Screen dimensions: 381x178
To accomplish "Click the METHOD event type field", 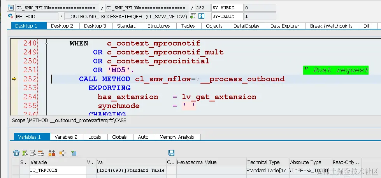I will (37, 16).
